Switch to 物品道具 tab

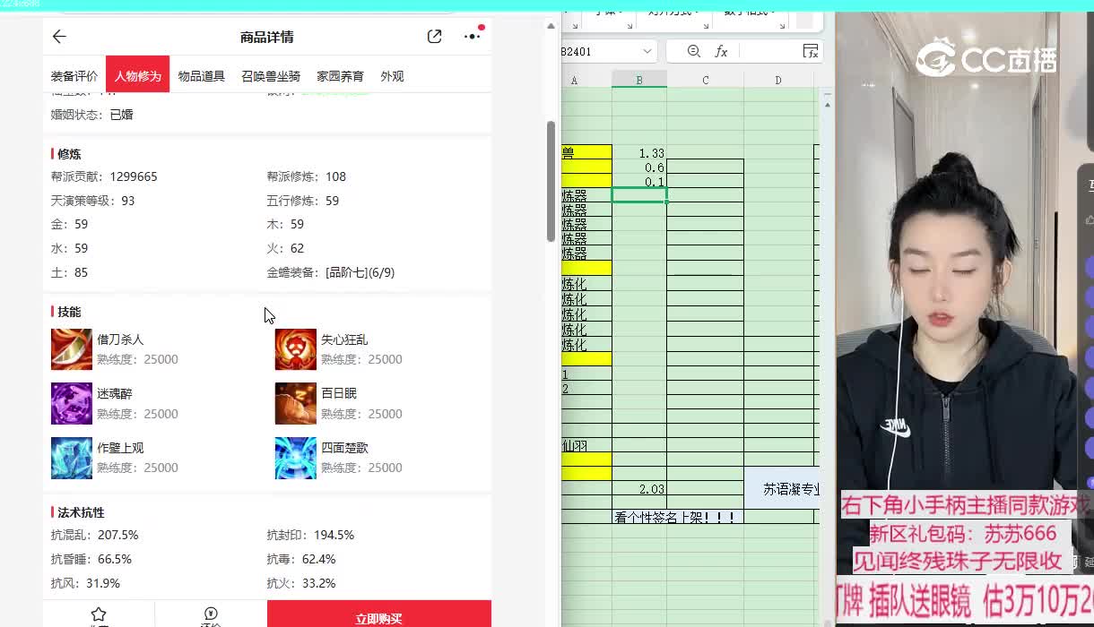click(x=201, y=76)
